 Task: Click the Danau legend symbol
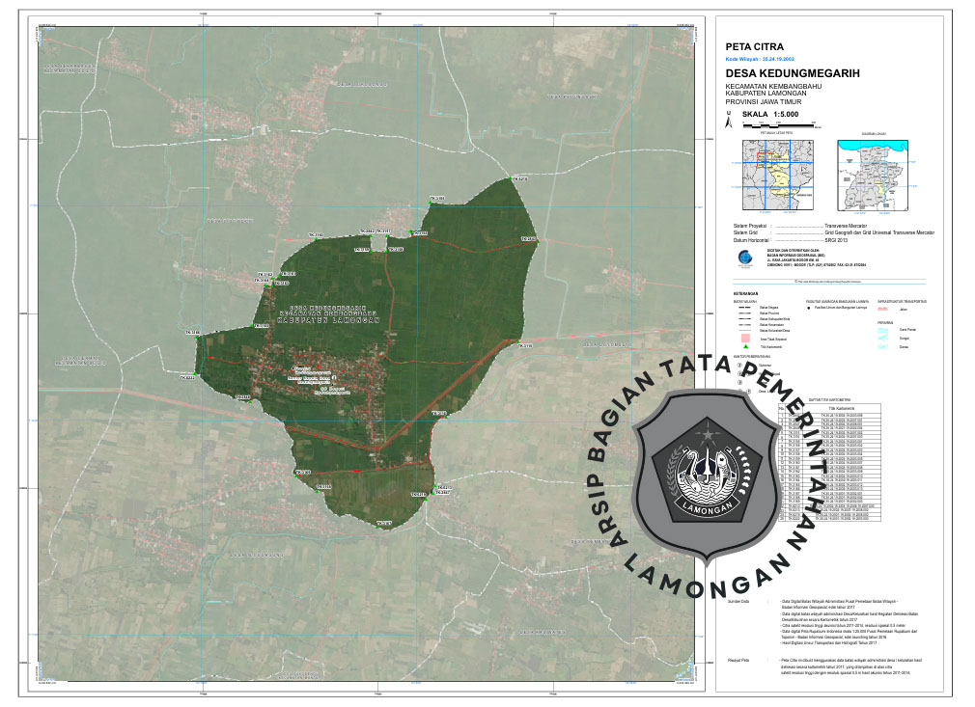pos(881,347)
